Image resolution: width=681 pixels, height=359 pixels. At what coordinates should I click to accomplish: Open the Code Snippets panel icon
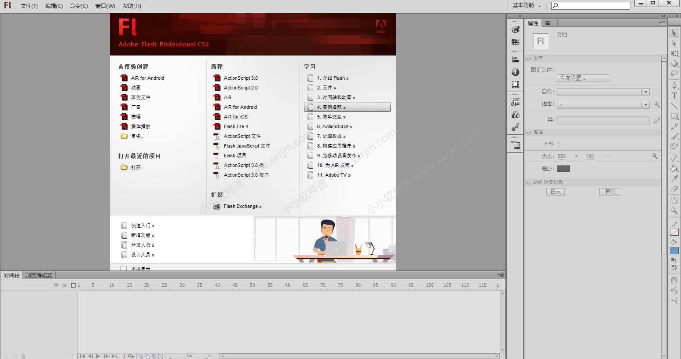coord(515,102)
